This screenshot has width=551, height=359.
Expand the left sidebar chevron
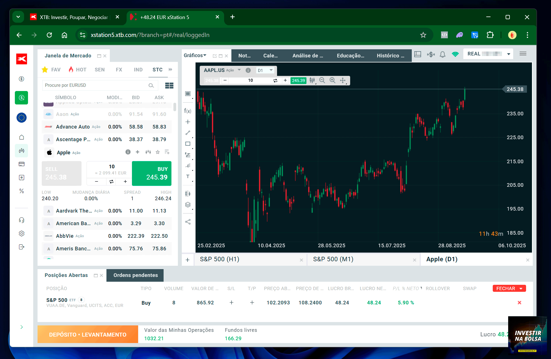point(22,327)
